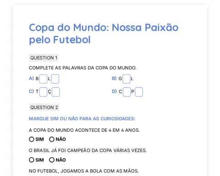220x176 pixels.
Task: Click the QUESTION 1 label
Action: (x=44, y=58)
